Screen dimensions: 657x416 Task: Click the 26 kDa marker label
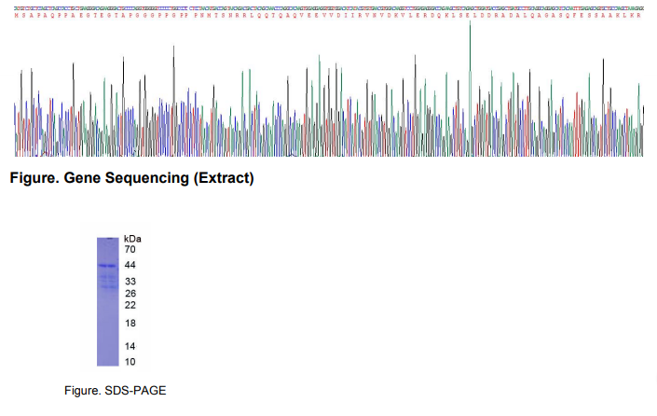pos(130,294)
